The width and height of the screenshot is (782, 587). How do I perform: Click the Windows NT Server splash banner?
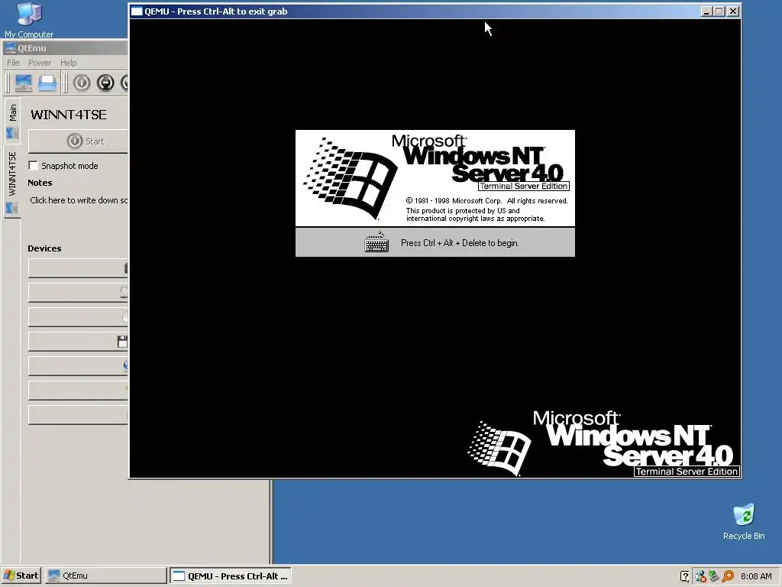(435, 178)
